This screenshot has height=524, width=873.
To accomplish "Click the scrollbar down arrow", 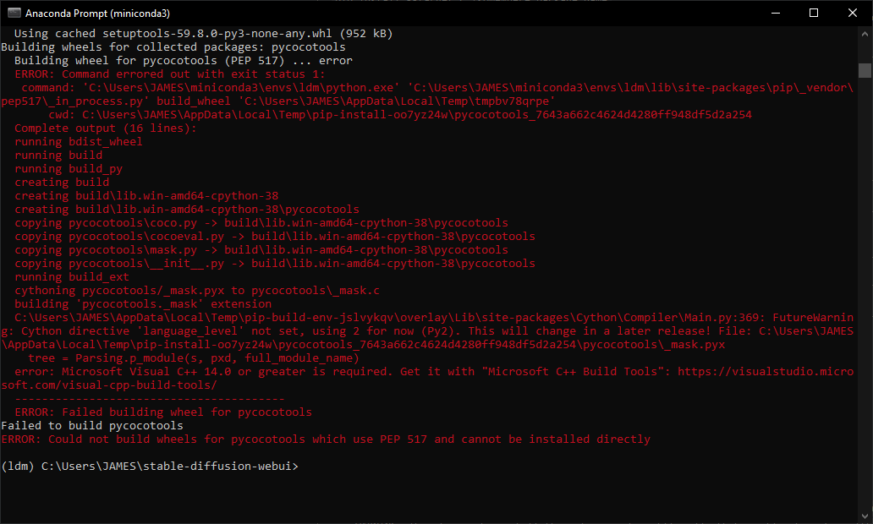I will coord(865,516).
